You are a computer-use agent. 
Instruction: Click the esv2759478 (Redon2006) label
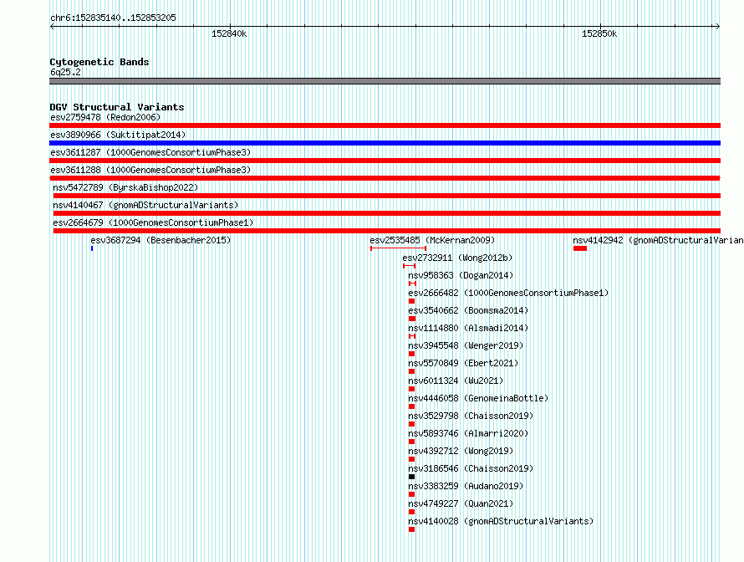(x=105, y=117)
